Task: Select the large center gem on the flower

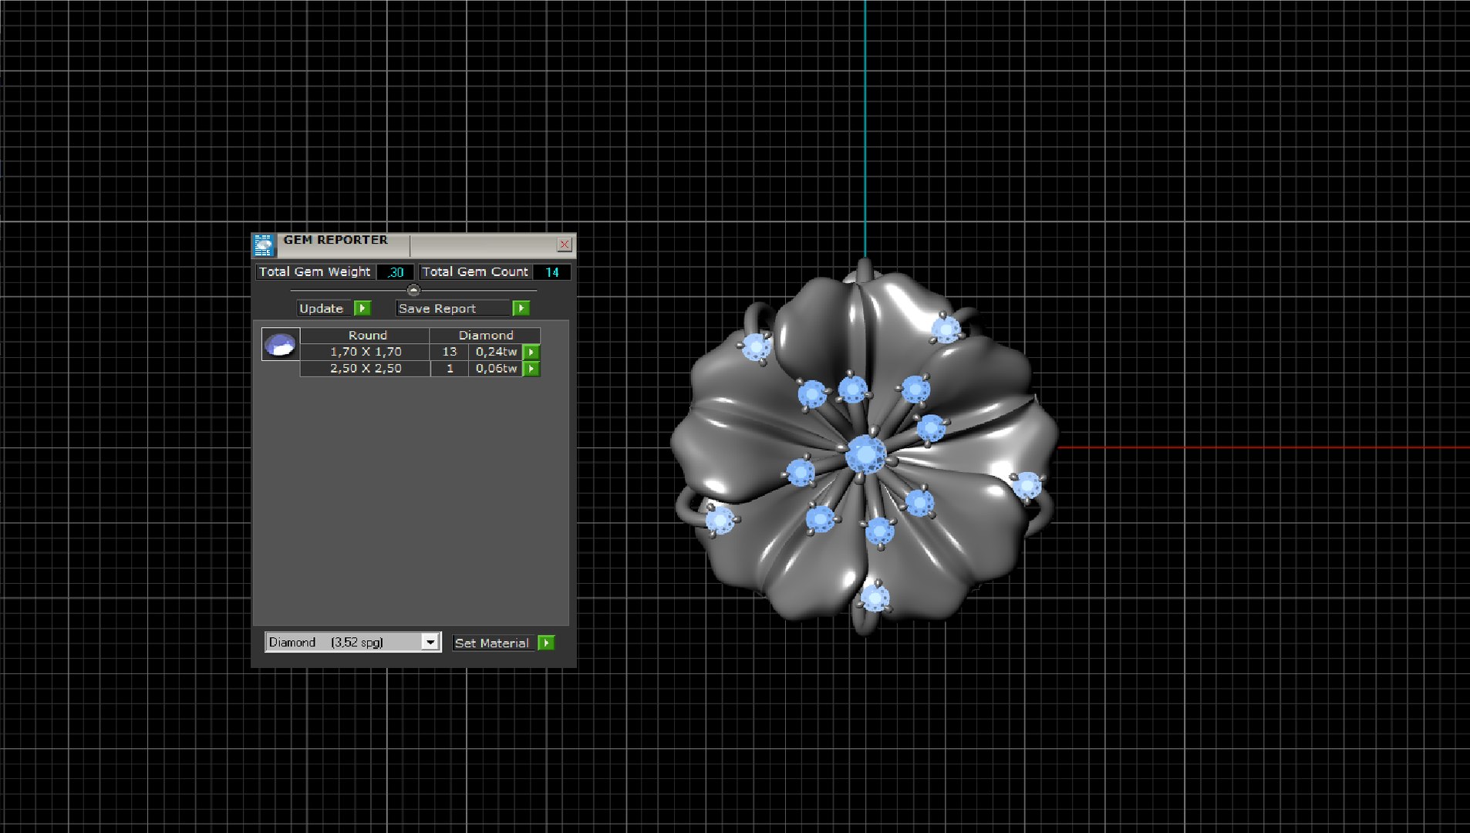Action: (x=866, y=454)
